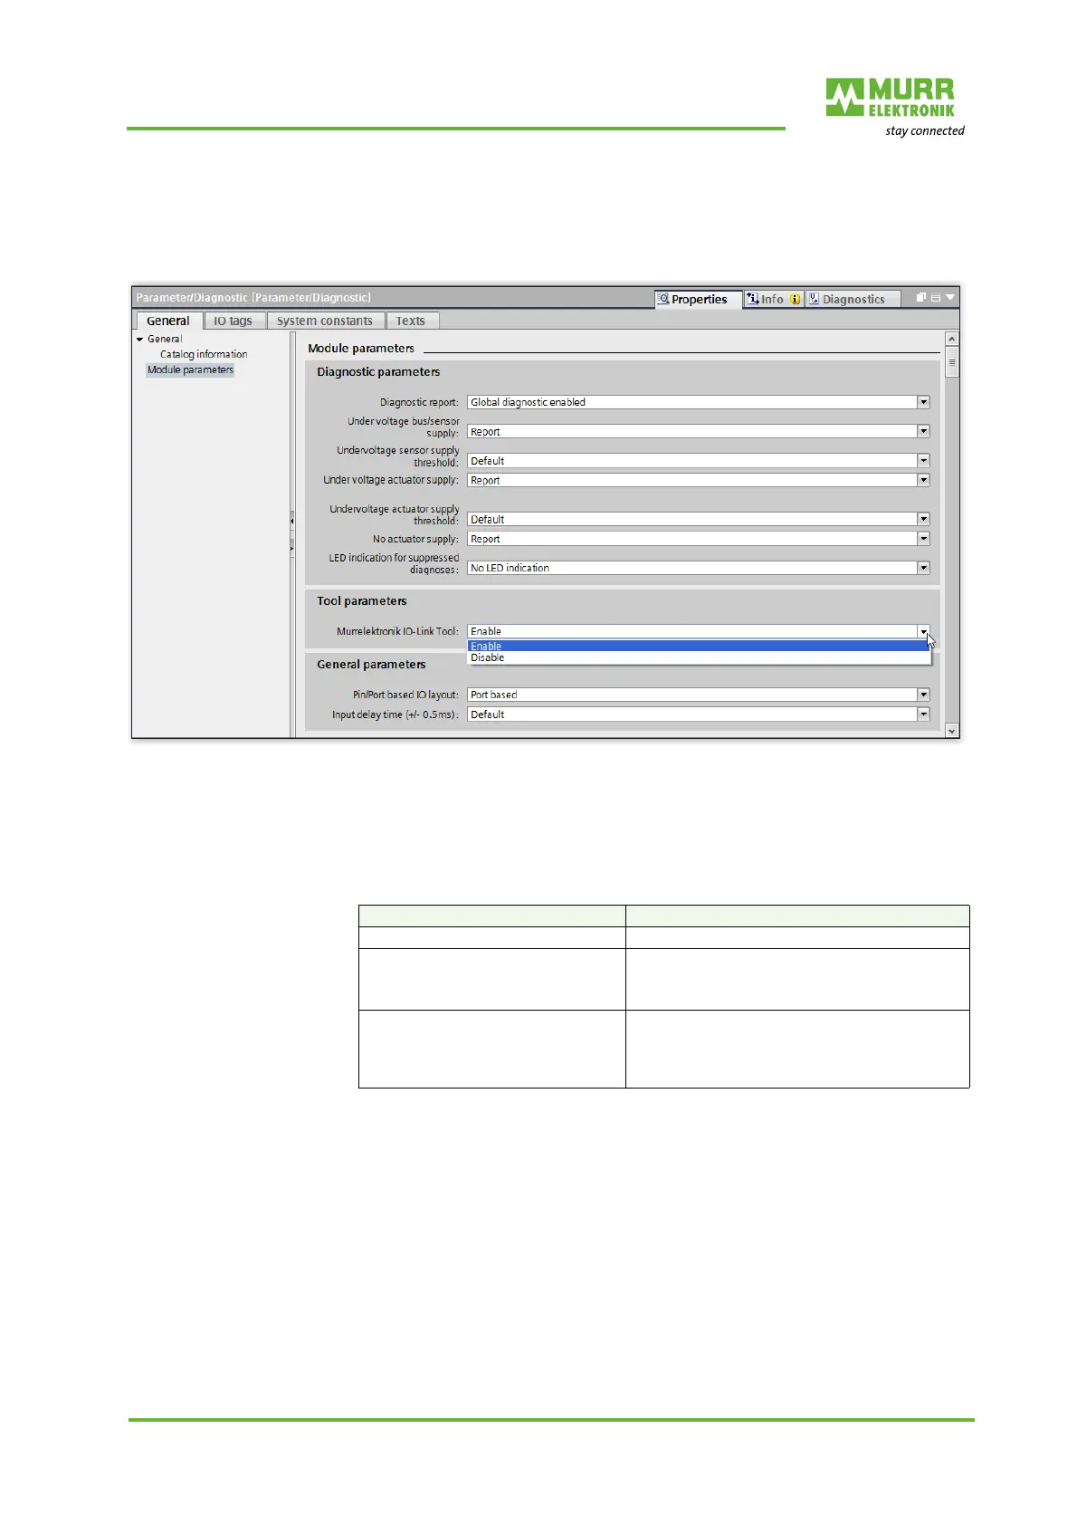This screenshot has height=1525, width=1077.
Task: Select Module parameters in tree
Action: pos(190,369)
